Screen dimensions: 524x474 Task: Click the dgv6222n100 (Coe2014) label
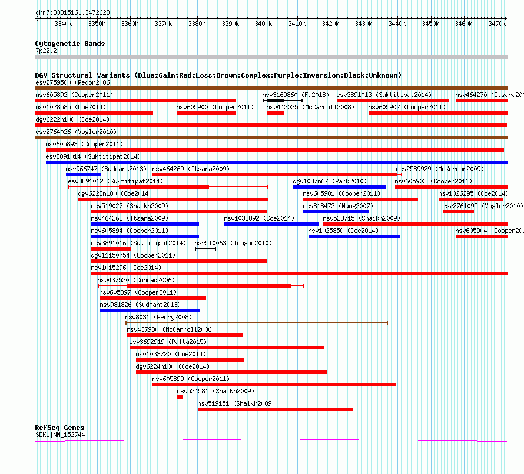(72, 119)
